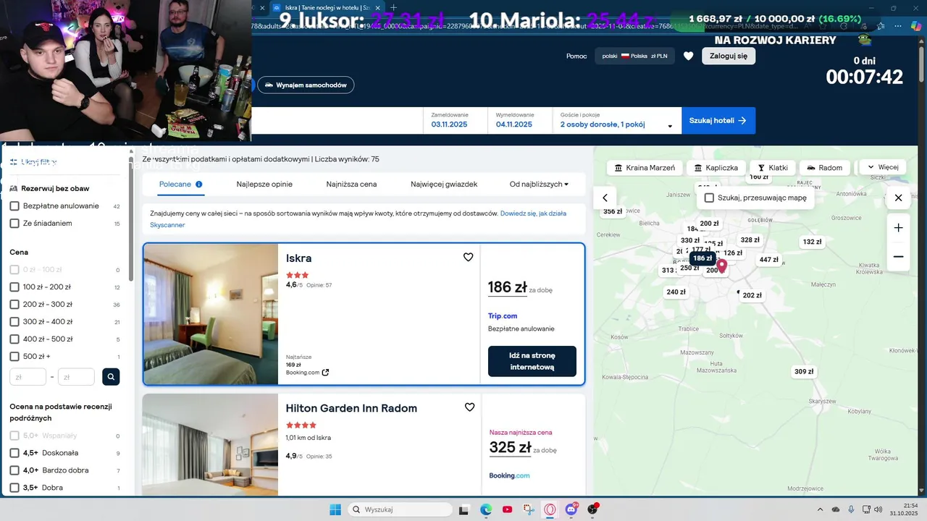927x521 pixels.
Task: Open external Booking.com link icon under Iskra
Action: coord(325,373)
